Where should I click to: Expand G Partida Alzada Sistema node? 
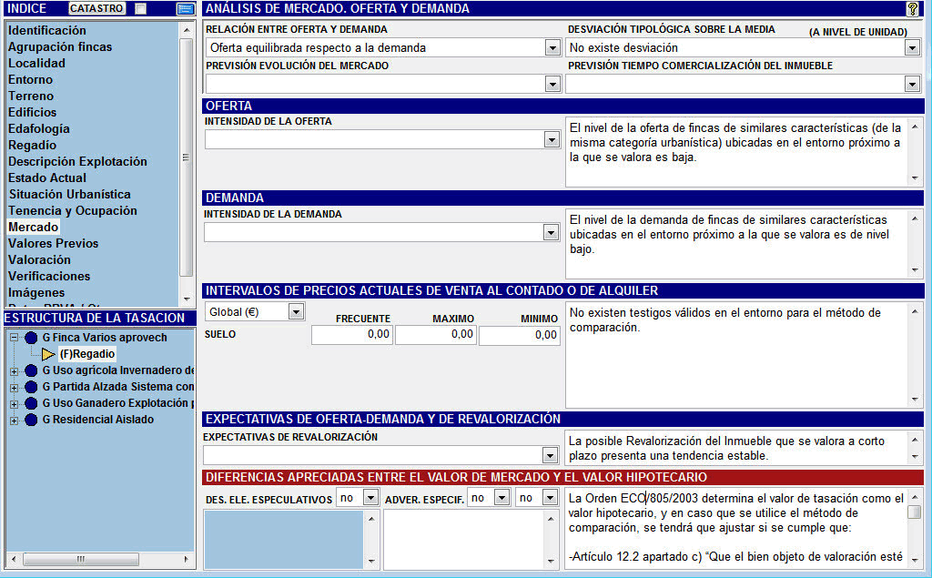[15, 387]
